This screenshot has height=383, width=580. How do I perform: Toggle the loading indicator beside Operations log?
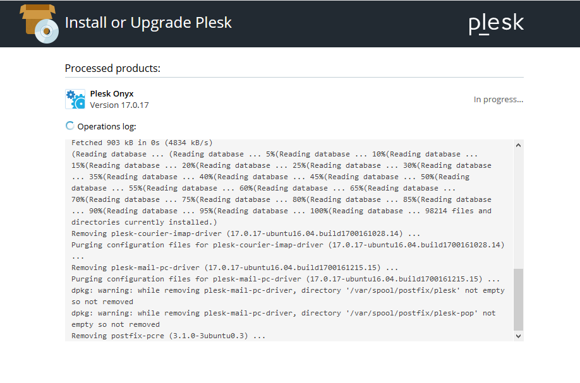pos(69,126)
